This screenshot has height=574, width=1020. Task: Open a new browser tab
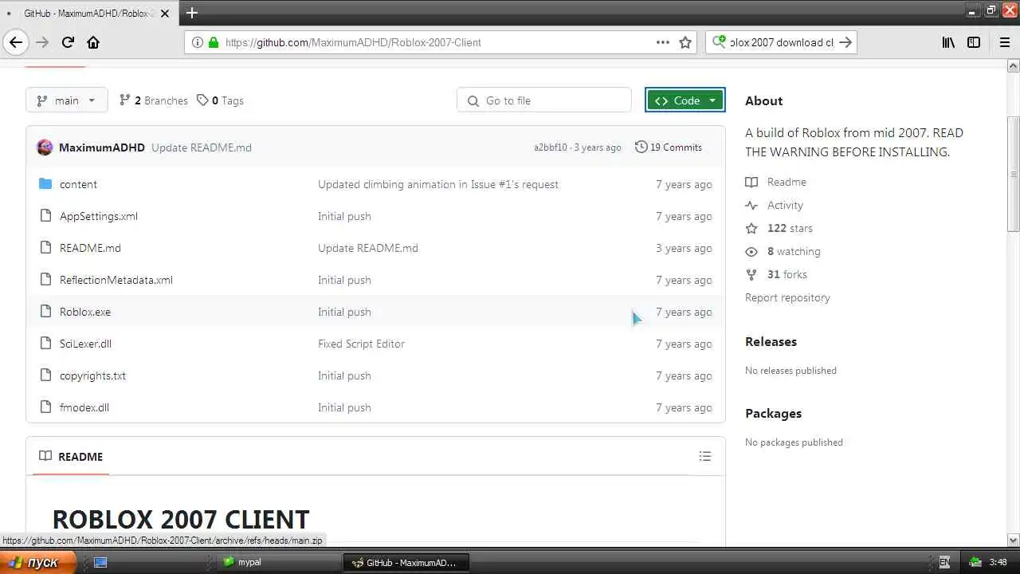click(191, 13)
